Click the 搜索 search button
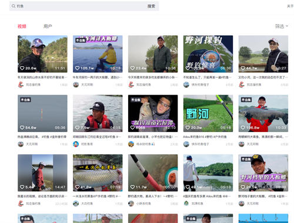 pyautogui.click(x=151, y=6)
